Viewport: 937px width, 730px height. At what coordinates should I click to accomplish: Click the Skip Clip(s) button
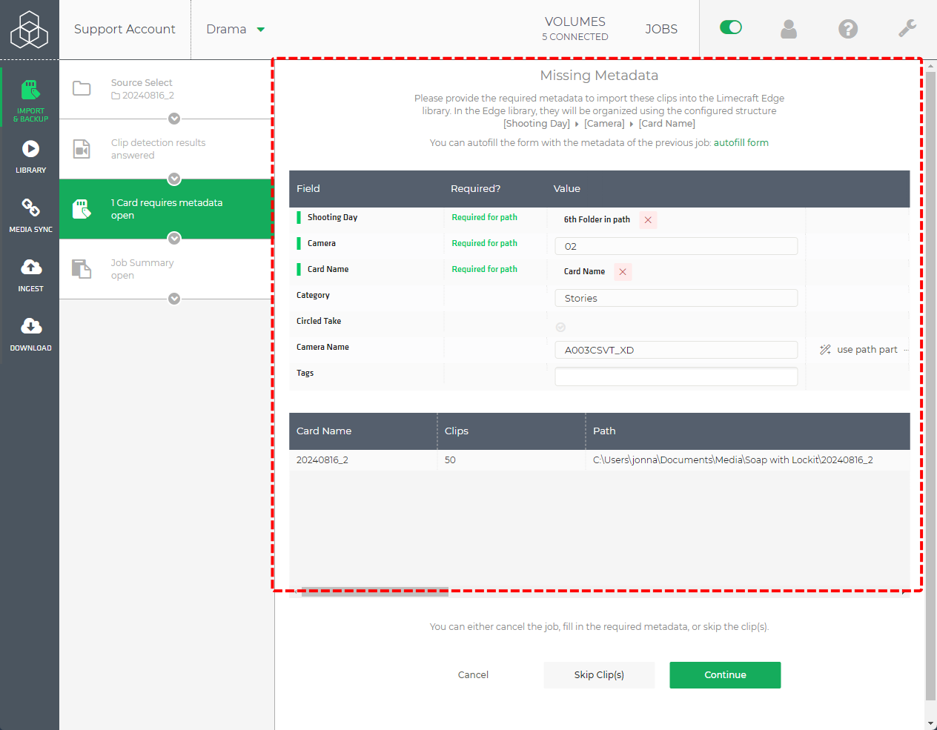[599, 675]
